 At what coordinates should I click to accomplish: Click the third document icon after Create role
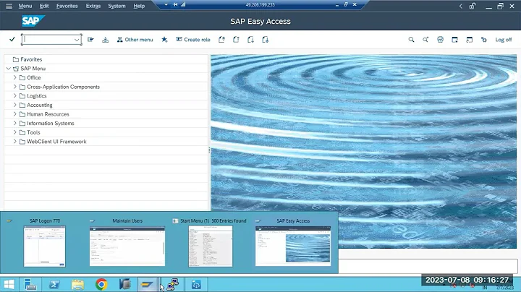point(250,40)
